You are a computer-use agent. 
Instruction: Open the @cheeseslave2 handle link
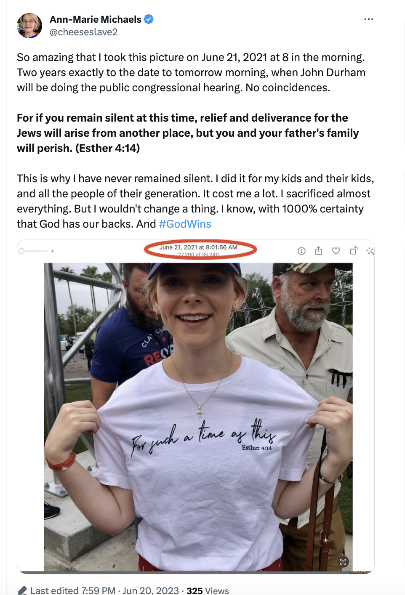(x=84, y=32)
